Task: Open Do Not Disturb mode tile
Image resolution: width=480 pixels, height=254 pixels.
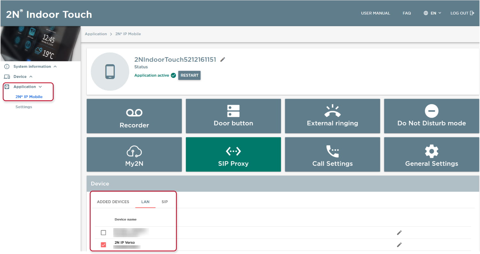Action: coord(431,116)
